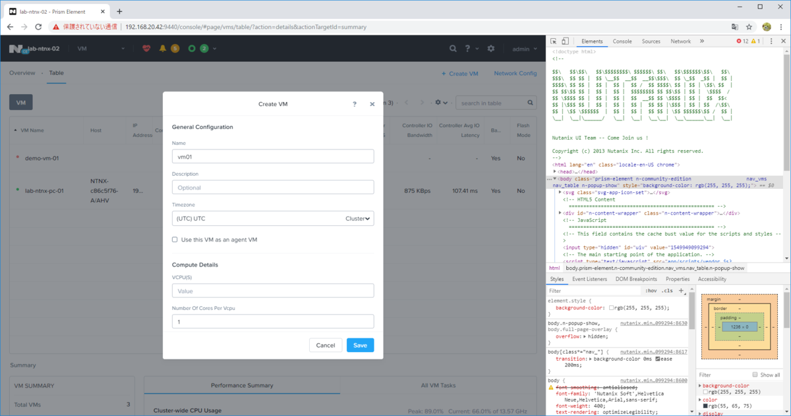This screenshot has width=791, height=416.
Task: Open nutanix.min source link 8630
Action: click(653, 323)
